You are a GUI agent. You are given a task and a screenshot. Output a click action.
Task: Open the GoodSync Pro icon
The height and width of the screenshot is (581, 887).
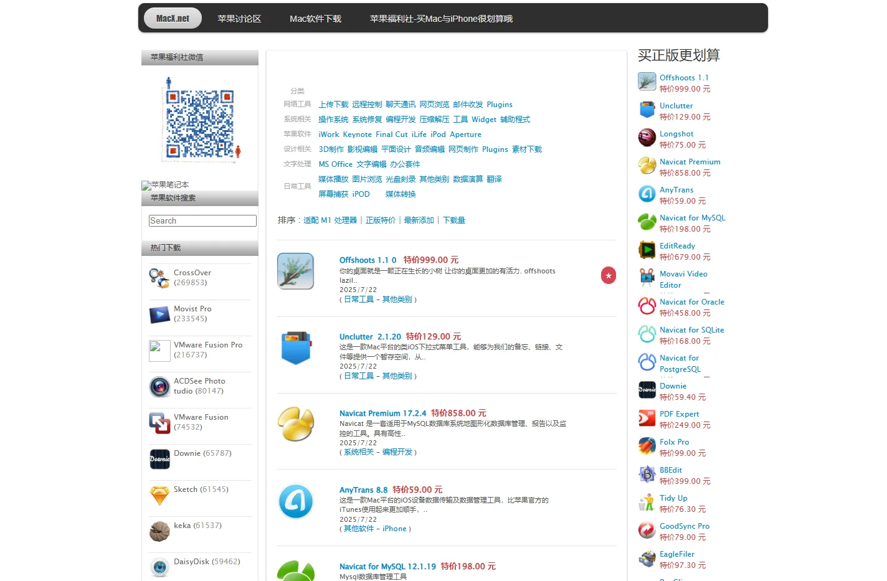point(647,530)
